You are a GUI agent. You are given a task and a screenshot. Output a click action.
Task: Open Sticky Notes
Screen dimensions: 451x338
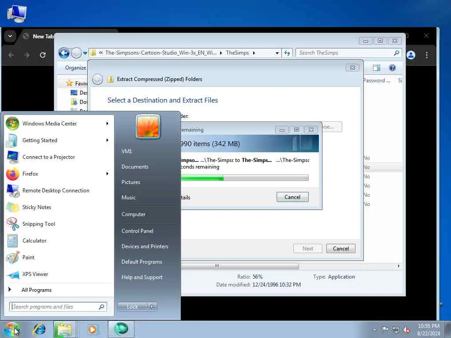(x=59, y=207)
